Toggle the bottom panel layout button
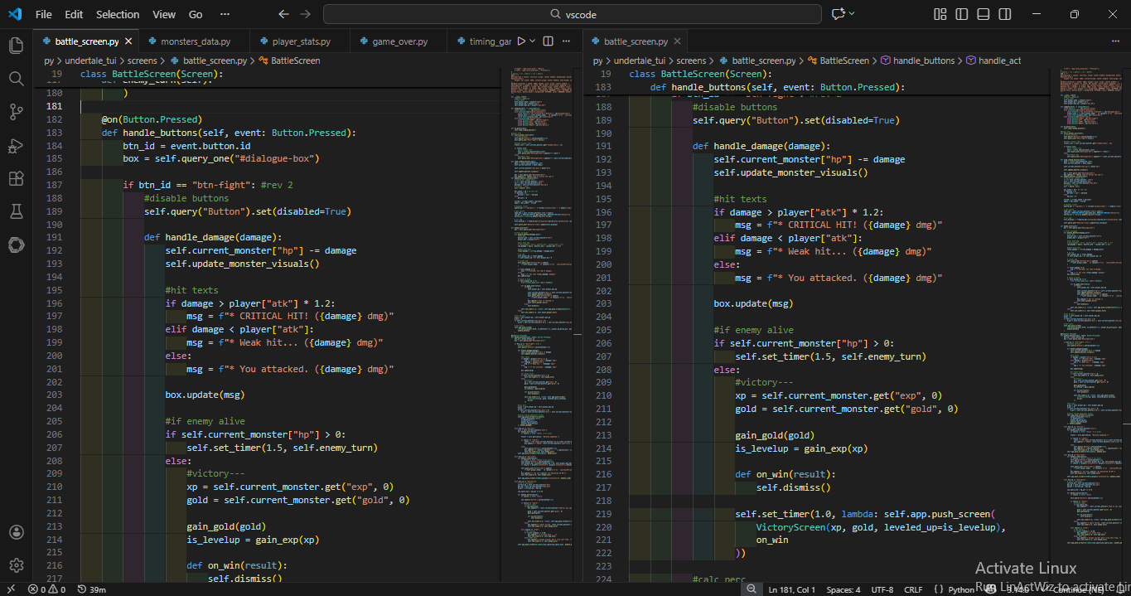1131x596 pixels. (x=983, y=14)
